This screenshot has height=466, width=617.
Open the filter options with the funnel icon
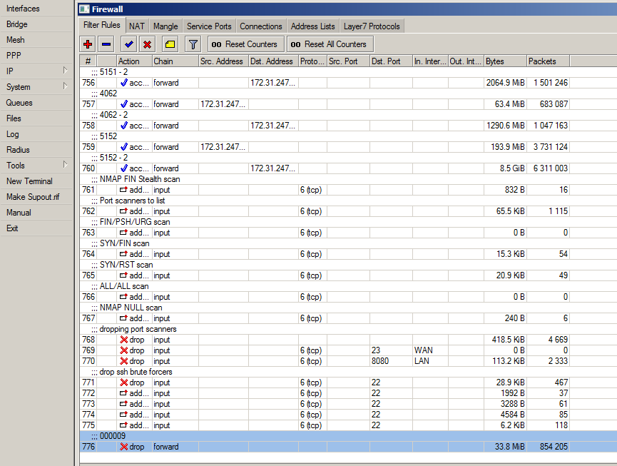click(192, 44)
